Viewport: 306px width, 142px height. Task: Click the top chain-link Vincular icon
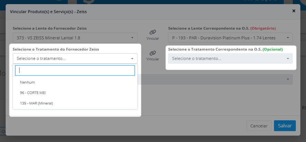pyautogui.click(x=153, y=32)
